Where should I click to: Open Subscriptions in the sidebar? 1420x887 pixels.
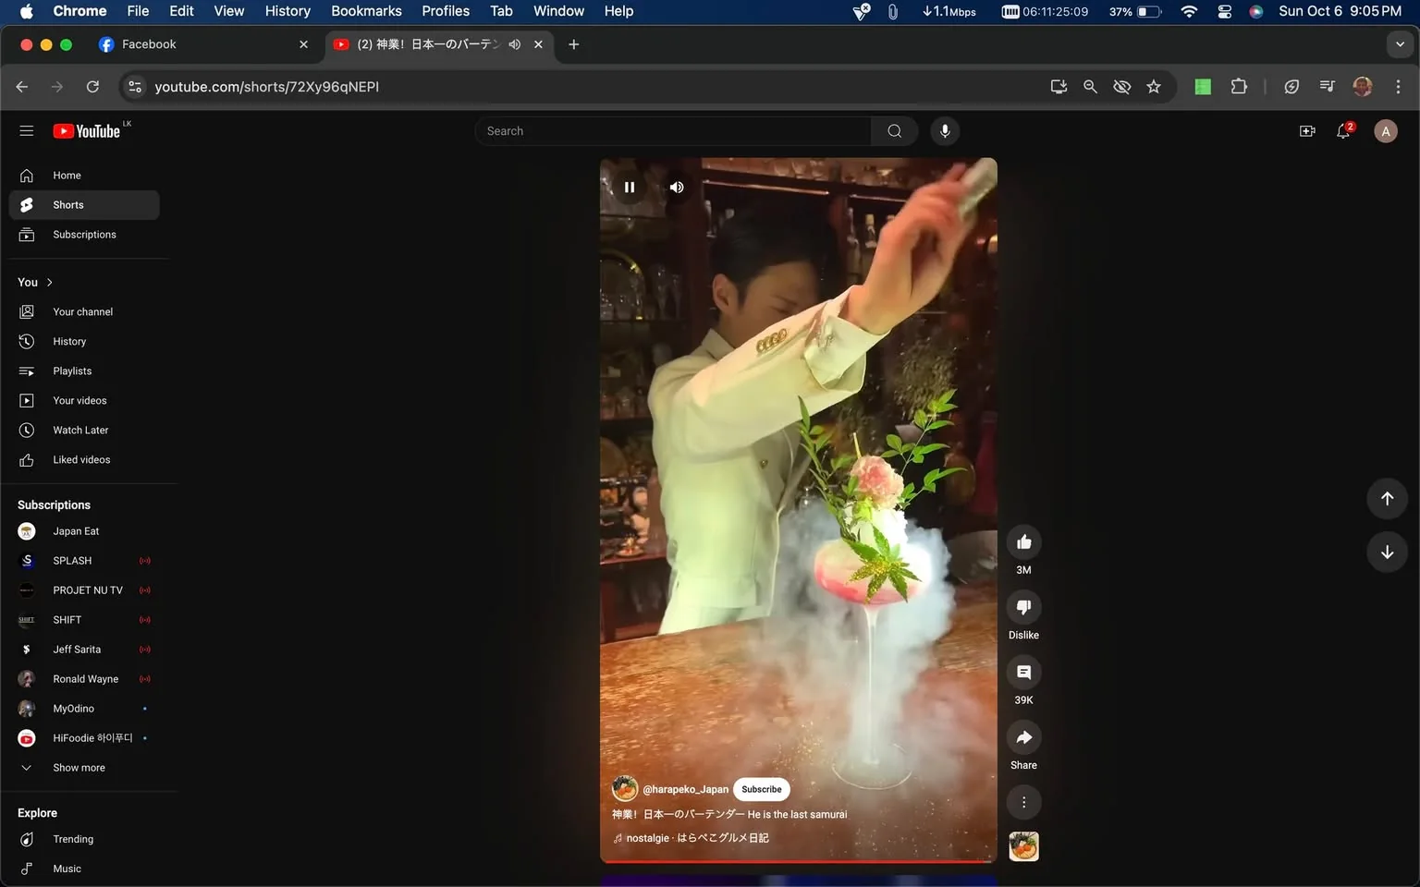point(84,235)
